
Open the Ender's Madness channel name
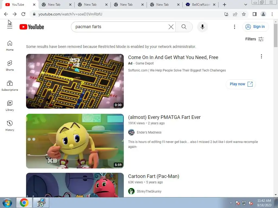click(x=149, y=132)
